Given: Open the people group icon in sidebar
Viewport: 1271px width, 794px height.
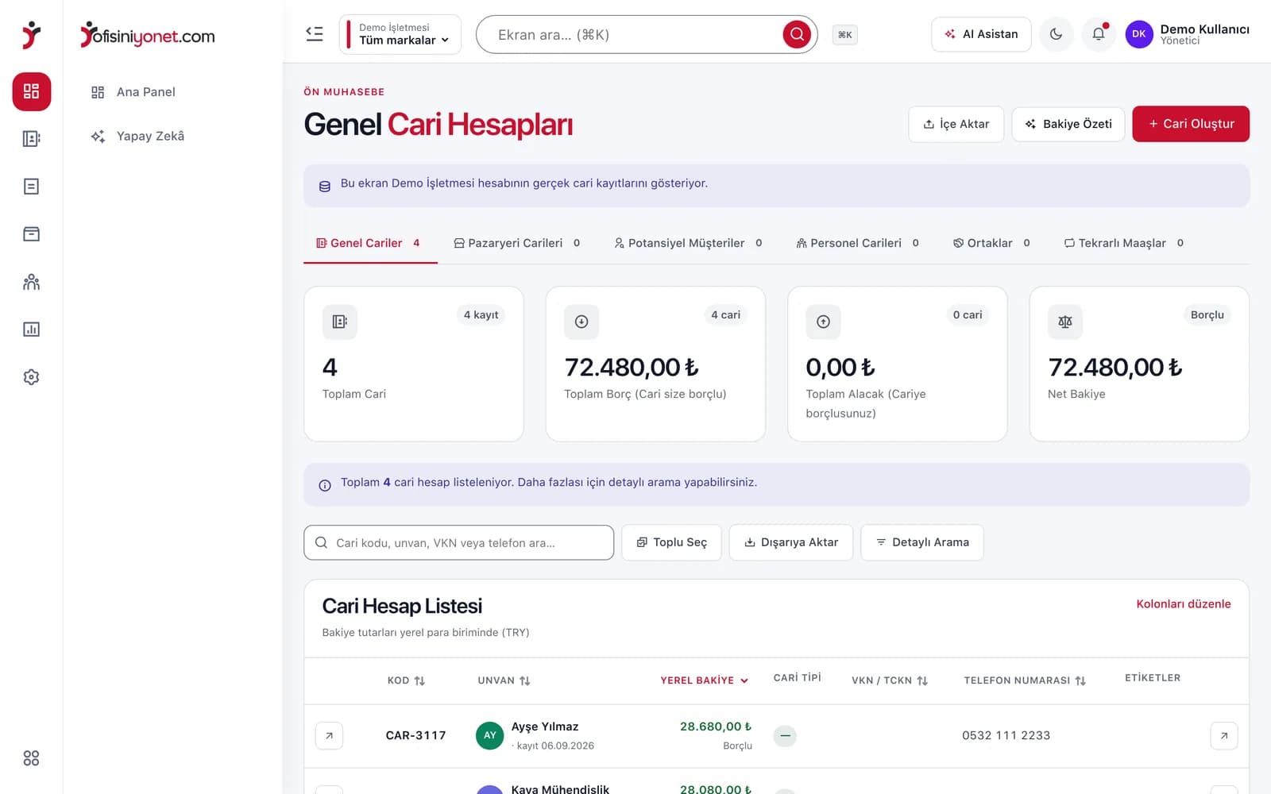Looking at the screenshot, I should tap(32, 282).
